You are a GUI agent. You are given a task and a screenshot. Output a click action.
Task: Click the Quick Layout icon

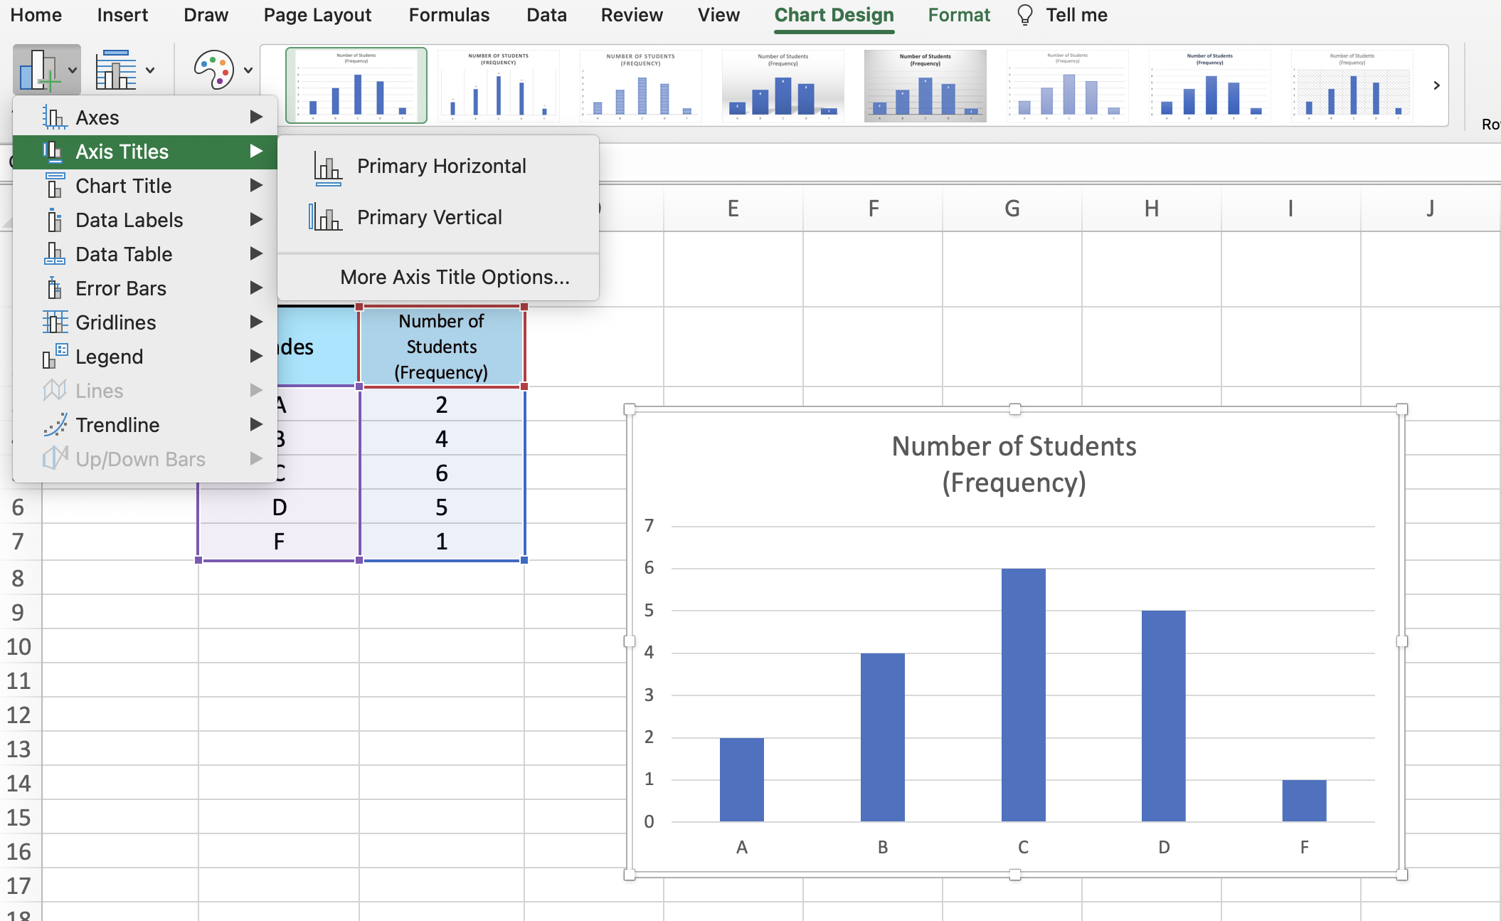point(116,68)
